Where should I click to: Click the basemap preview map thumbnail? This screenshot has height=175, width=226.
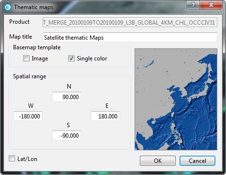(176, 99)
